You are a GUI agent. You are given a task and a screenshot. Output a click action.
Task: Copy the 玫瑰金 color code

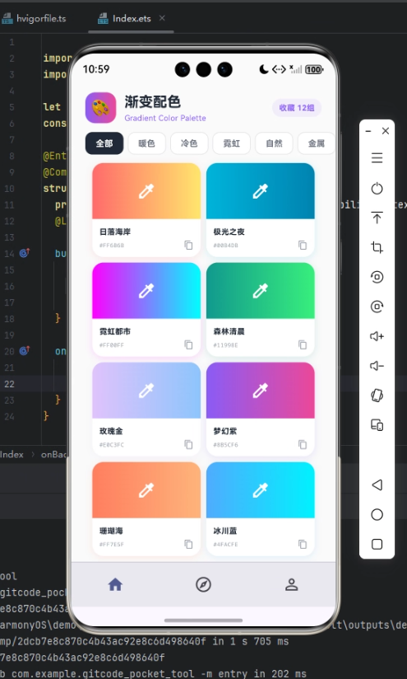coord(188,444)
